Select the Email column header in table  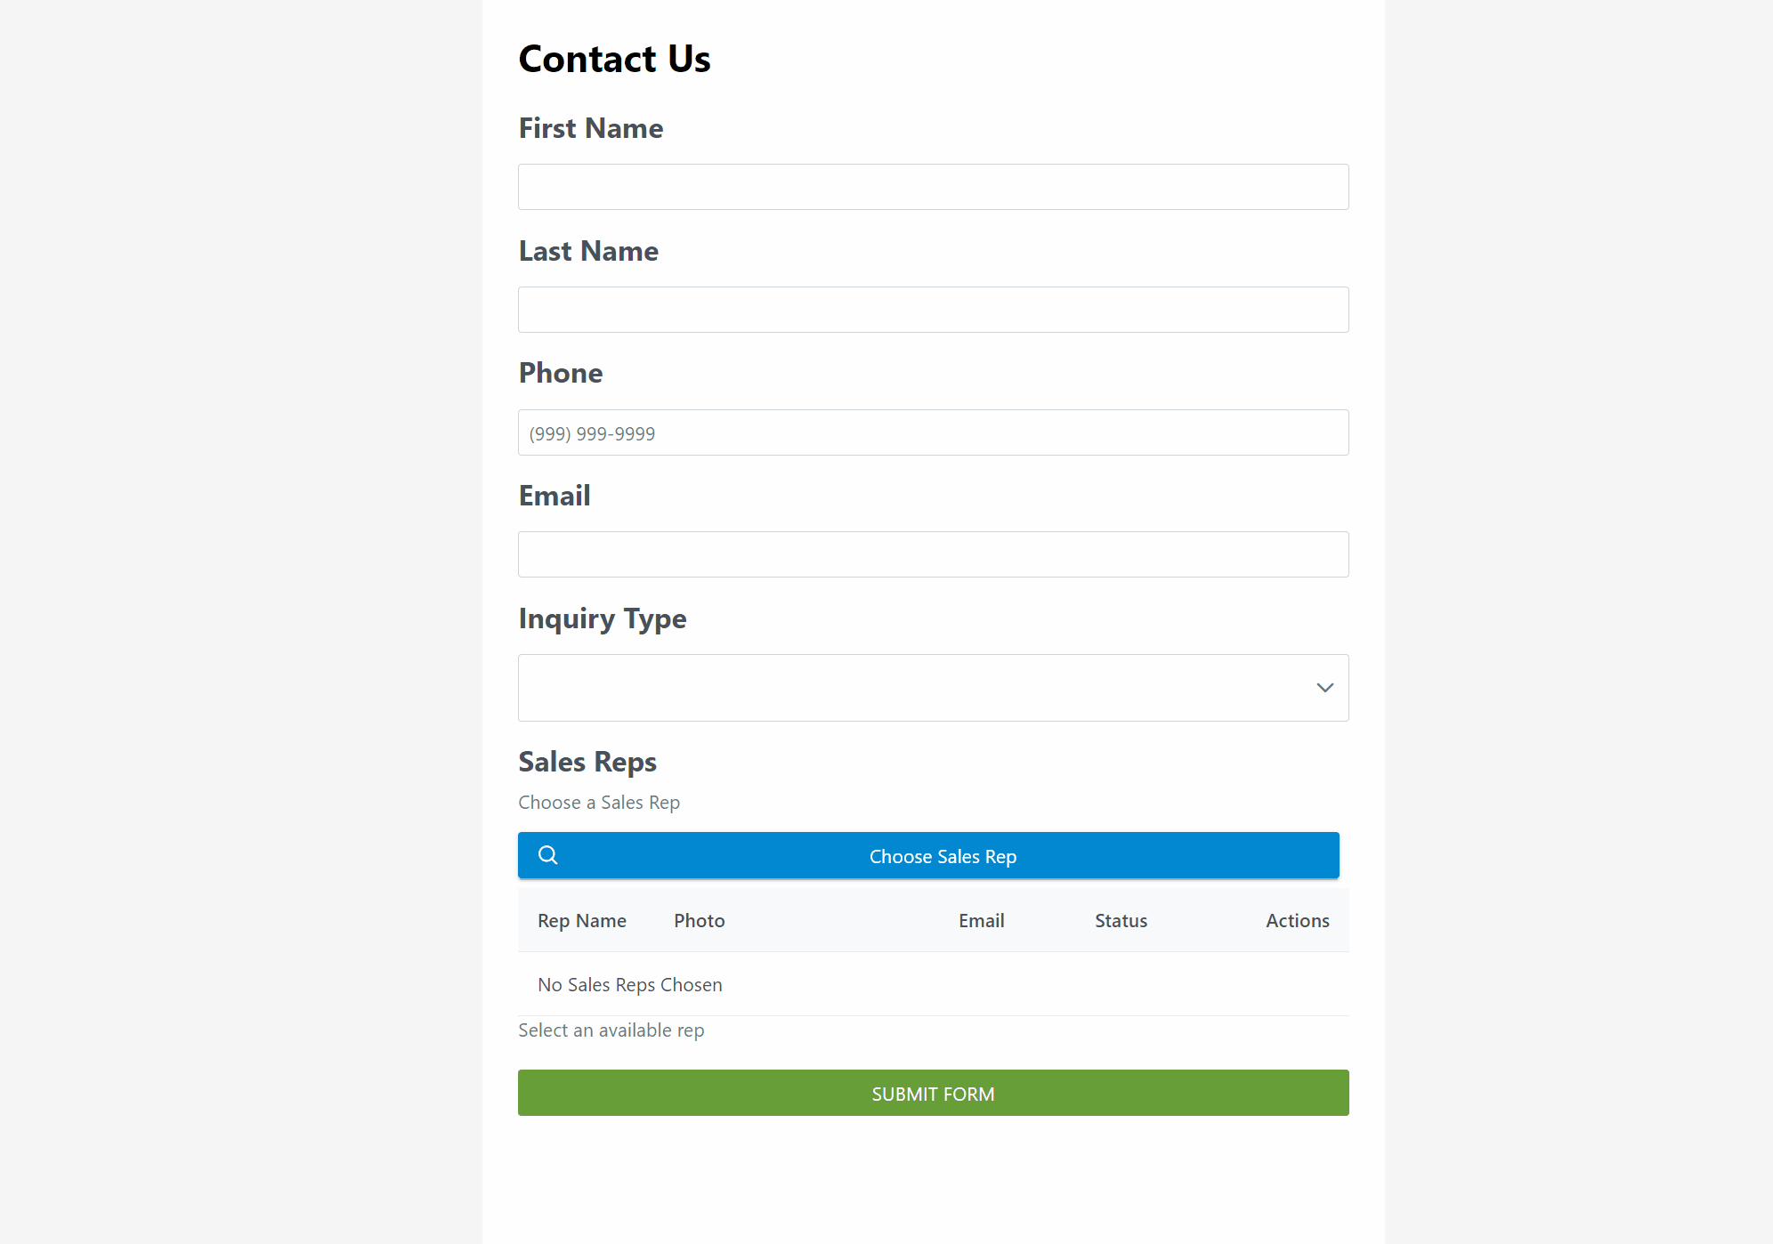pos(981,921)
